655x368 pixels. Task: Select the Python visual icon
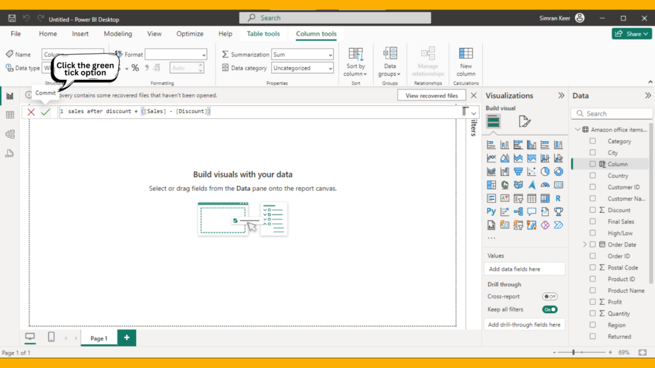point(491,211)
